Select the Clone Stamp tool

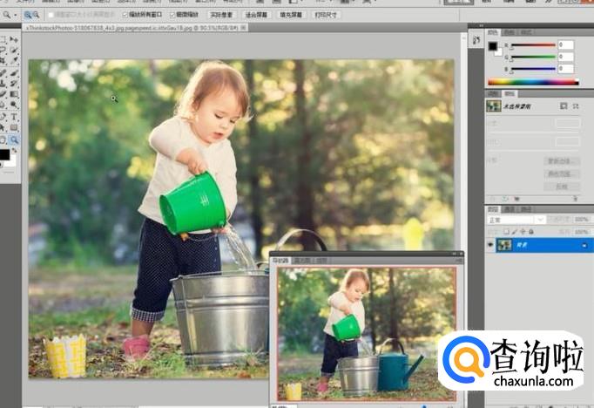click(x=3, y=83)
